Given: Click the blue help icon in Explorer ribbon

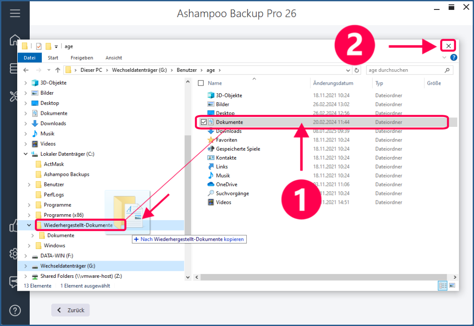Looking at the screenshot, I should click(x=453, y=57).
